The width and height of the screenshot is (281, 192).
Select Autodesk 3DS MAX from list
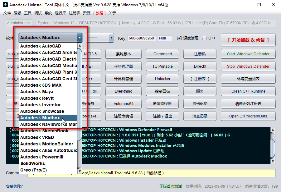[48, 85]
